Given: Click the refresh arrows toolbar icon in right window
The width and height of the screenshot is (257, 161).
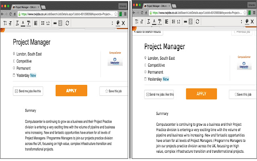Looking at the screenshot, I should pyautogui.click(x=197, y=21).
